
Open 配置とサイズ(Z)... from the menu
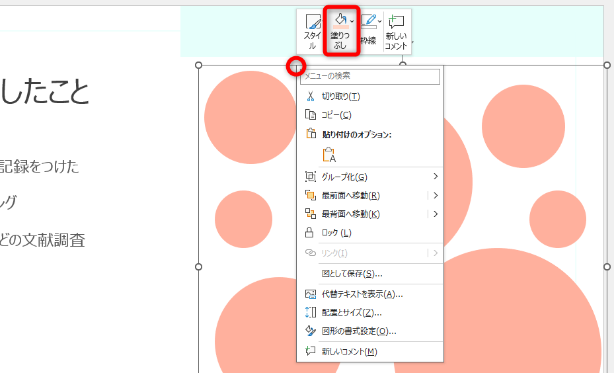[x=370, y=313]
